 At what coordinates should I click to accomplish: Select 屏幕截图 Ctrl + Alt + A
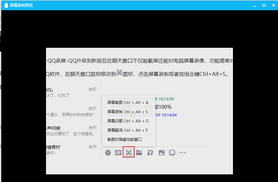127,103
